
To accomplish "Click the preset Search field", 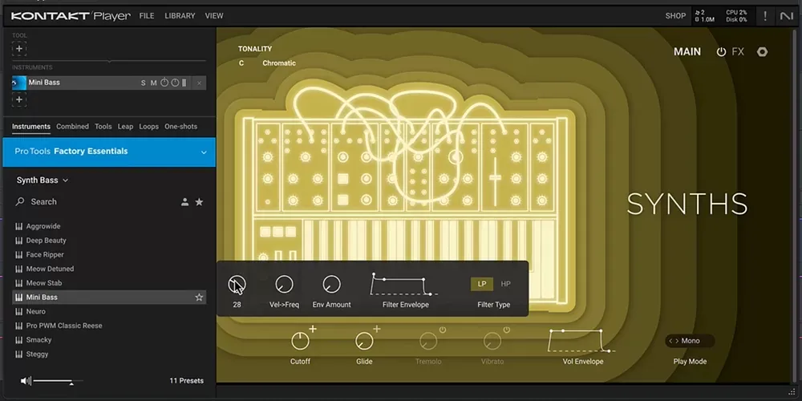I will coord(97,202).
